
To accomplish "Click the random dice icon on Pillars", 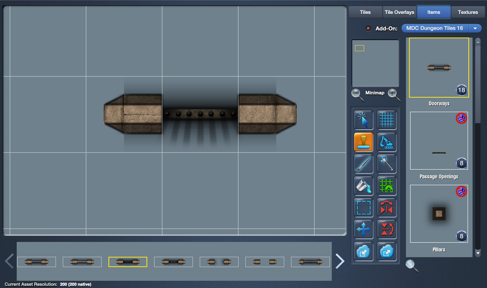I will 461,191.
